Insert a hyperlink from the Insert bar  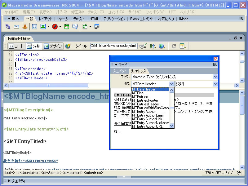coord(8,27)
